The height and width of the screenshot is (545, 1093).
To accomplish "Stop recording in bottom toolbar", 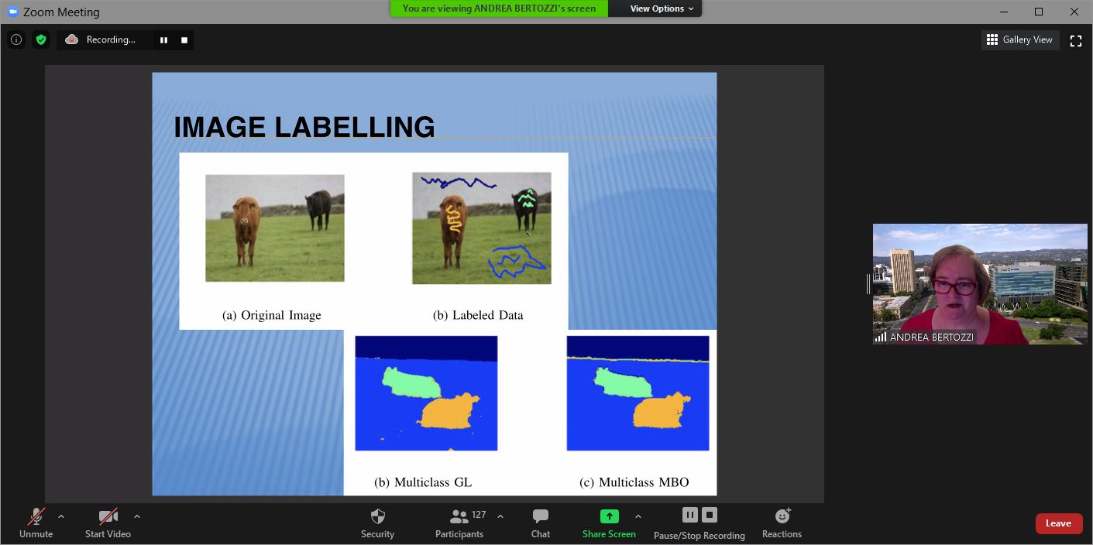I will click(710, 515).
